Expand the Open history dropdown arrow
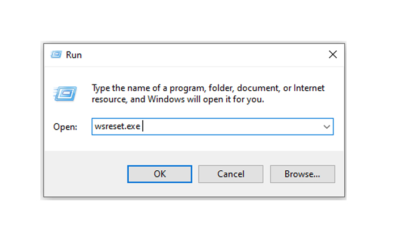 coord(327,127)
